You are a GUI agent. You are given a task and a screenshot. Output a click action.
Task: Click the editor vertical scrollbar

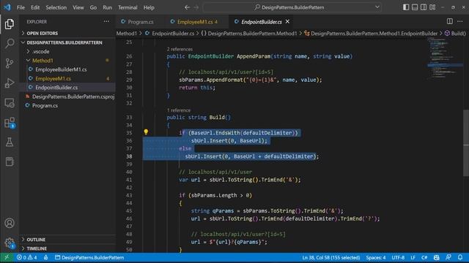(x=466, y=143)
